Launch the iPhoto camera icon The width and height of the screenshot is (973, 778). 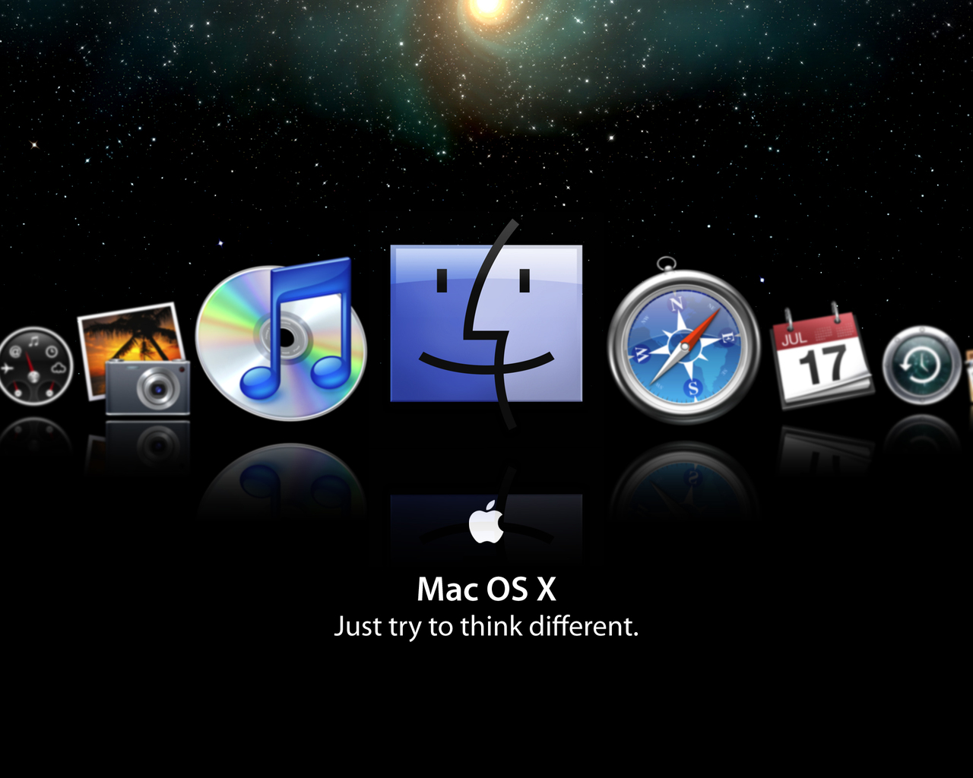pos(134,359)
